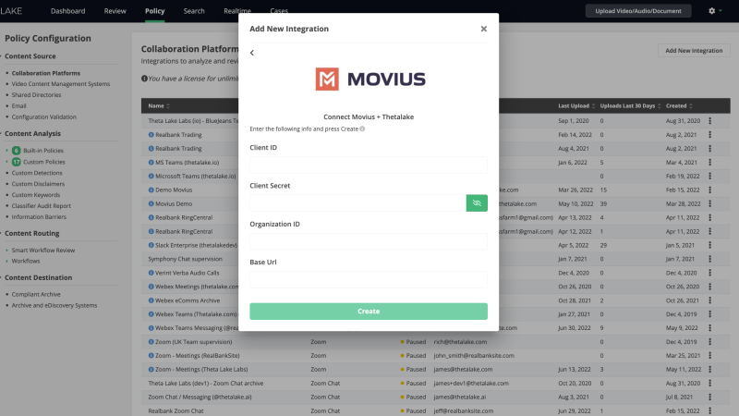Screen dimensions: 739x416
Task: Open Custom Policies
Action: pyautogui.click(x=43, y=162)
